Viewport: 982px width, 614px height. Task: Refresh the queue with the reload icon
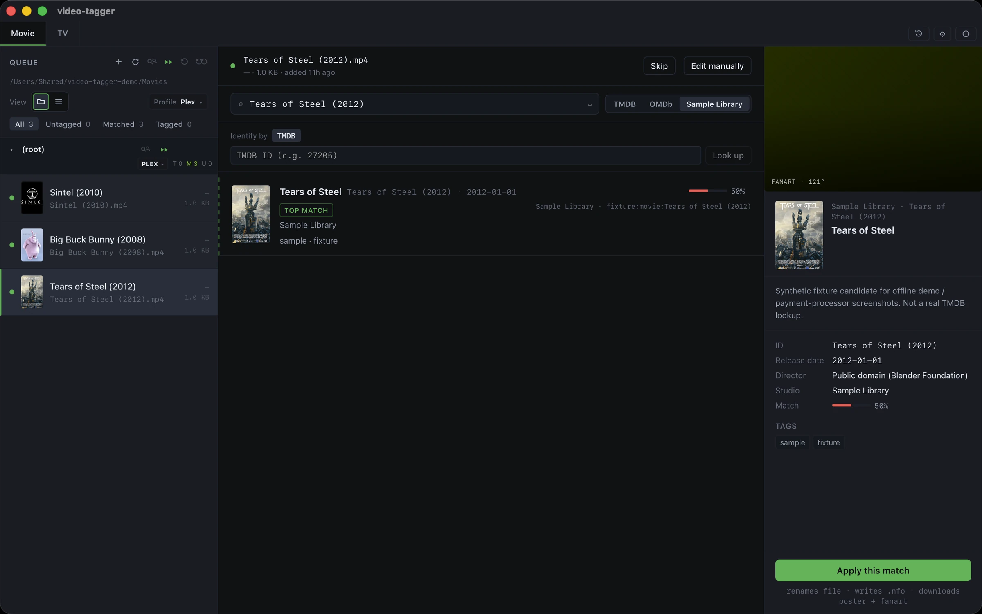(x=135, y=62)
